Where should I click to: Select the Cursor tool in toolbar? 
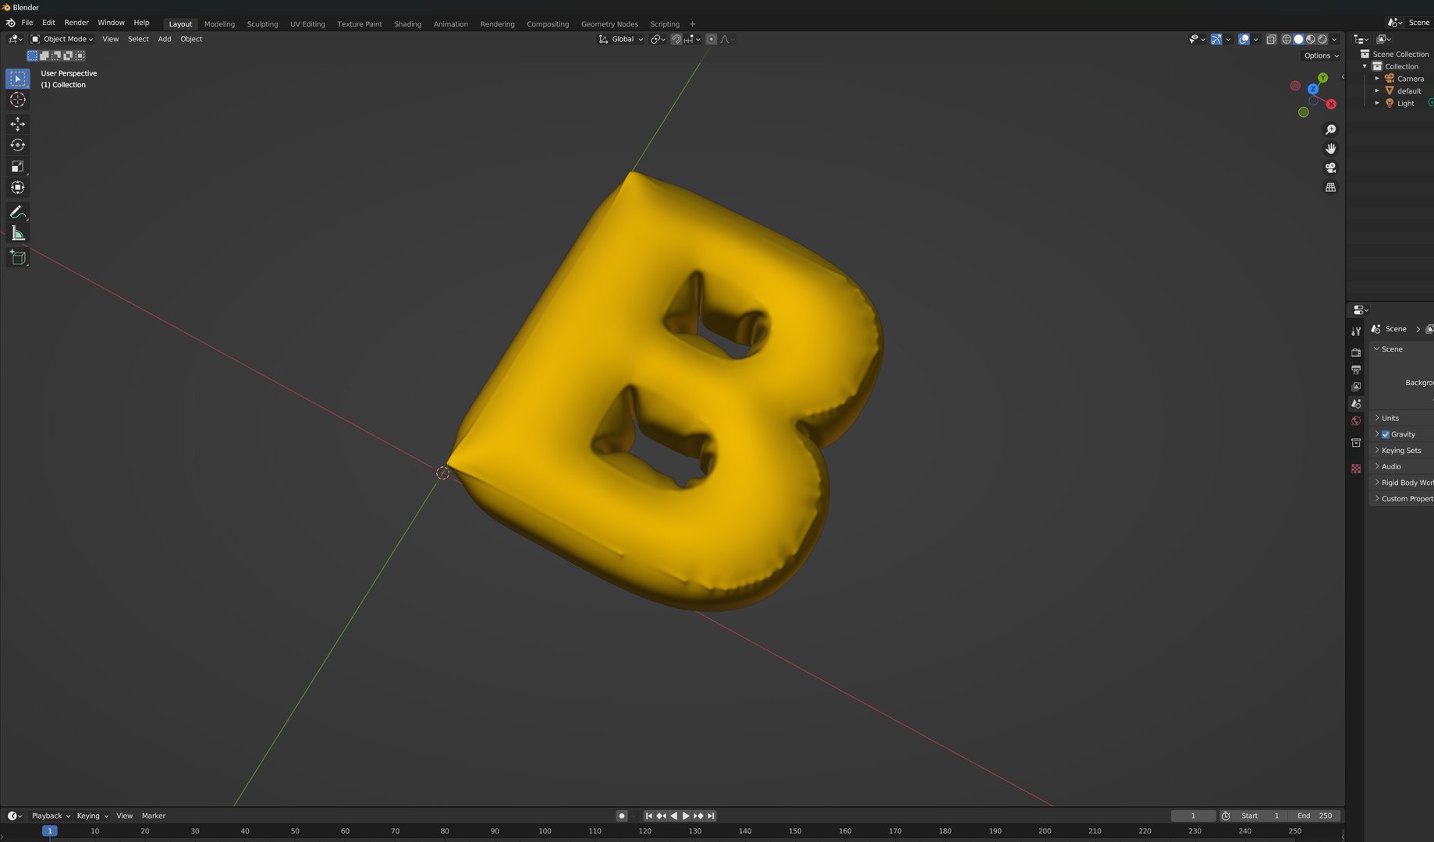pos(17,100)
